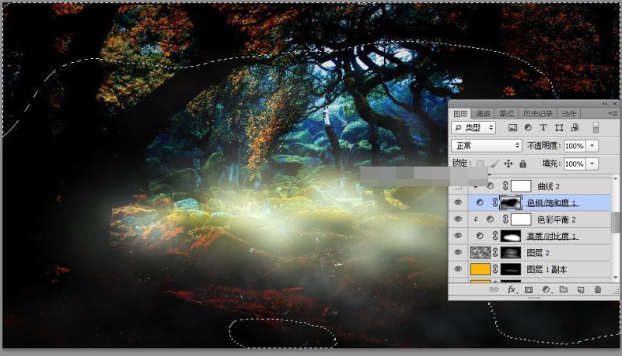Hide the 图层 1 副本 layer
Image resolution: width=622 pixels, height=356 pixels.
pyautogui.click(x=458, y=269)
